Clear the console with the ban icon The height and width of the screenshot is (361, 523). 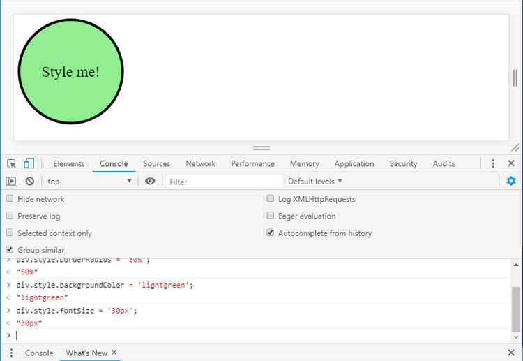[x=29, y=181]
